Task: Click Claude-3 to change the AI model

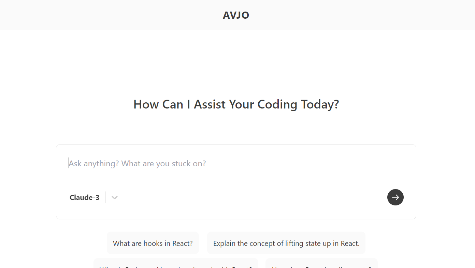Action: [84, 197]
